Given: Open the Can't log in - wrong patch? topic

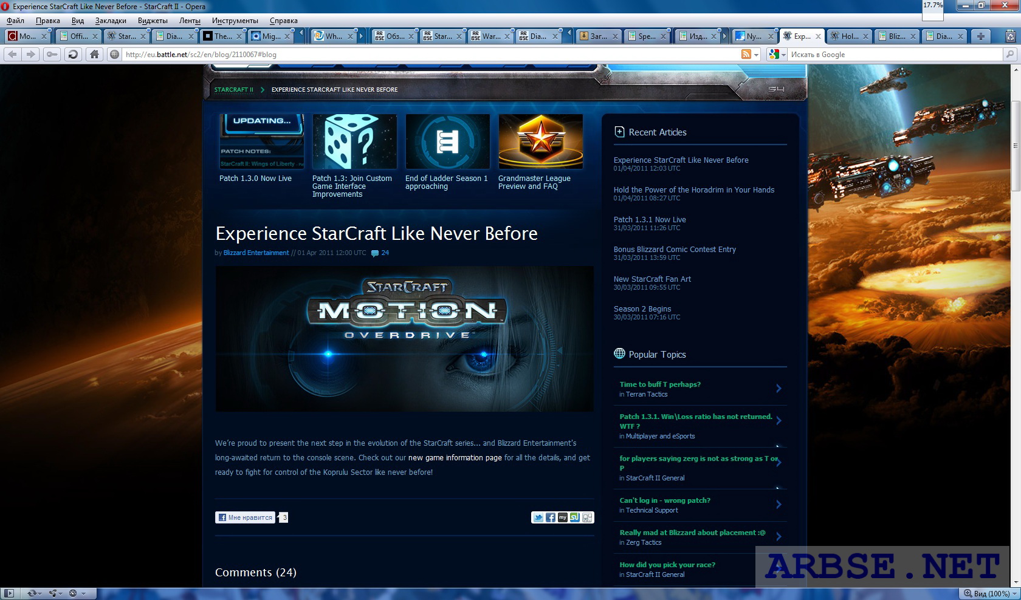Looking at the screenshot, I should point(665,500).
